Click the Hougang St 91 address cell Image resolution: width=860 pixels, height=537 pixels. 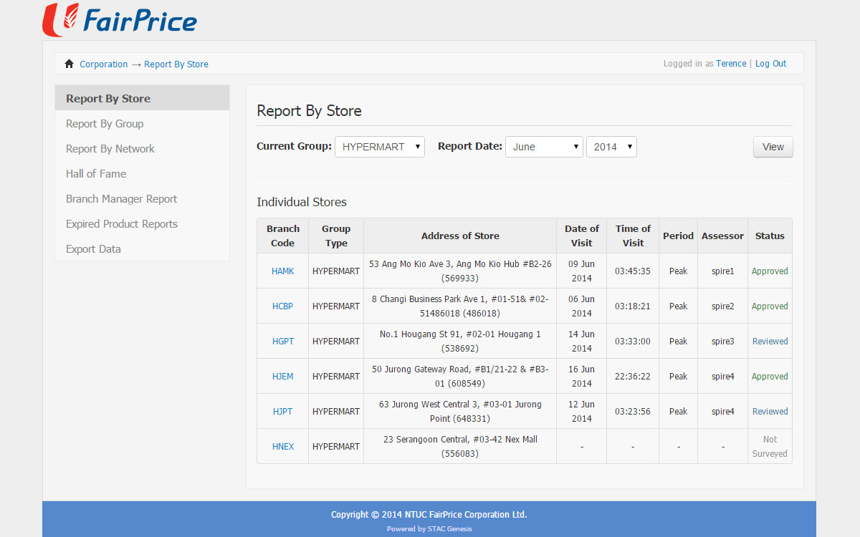pos(460,341)
